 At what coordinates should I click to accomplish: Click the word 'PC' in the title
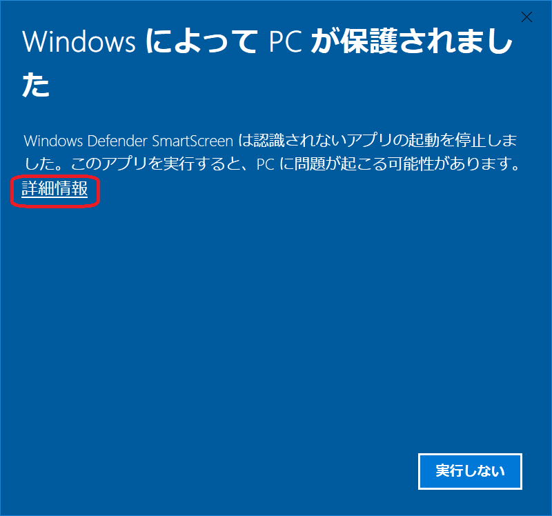(286, 41)
